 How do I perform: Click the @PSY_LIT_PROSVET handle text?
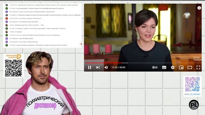click(x=192, y=94)
